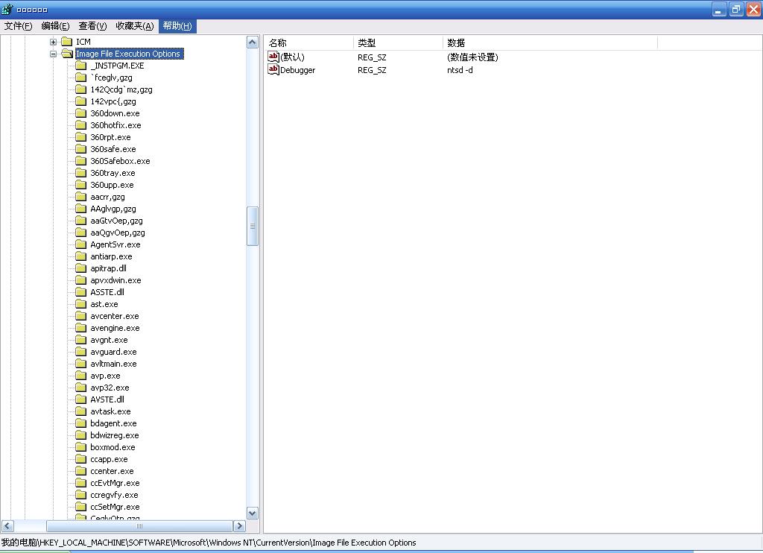Select the ccEvtMgr.exe key
This screenshot has height=553, width=763.
[115, 484]
